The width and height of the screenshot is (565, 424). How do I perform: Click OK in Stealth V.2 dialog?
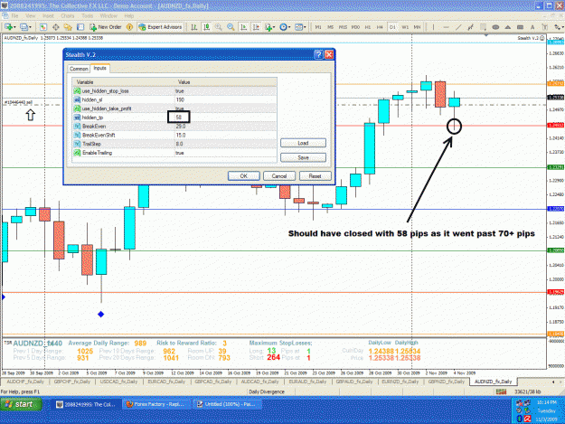[x=243, y=176]
